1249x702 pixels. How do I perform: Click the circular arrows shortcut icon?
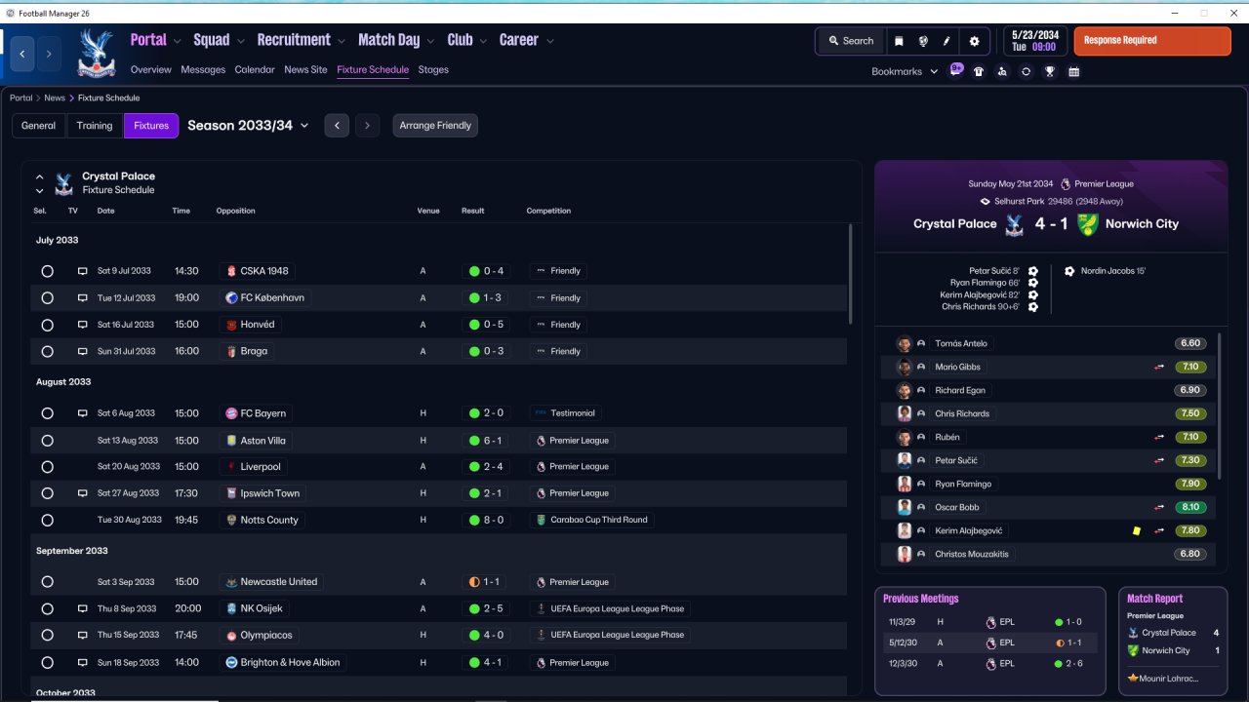(x=1026, y=71)
